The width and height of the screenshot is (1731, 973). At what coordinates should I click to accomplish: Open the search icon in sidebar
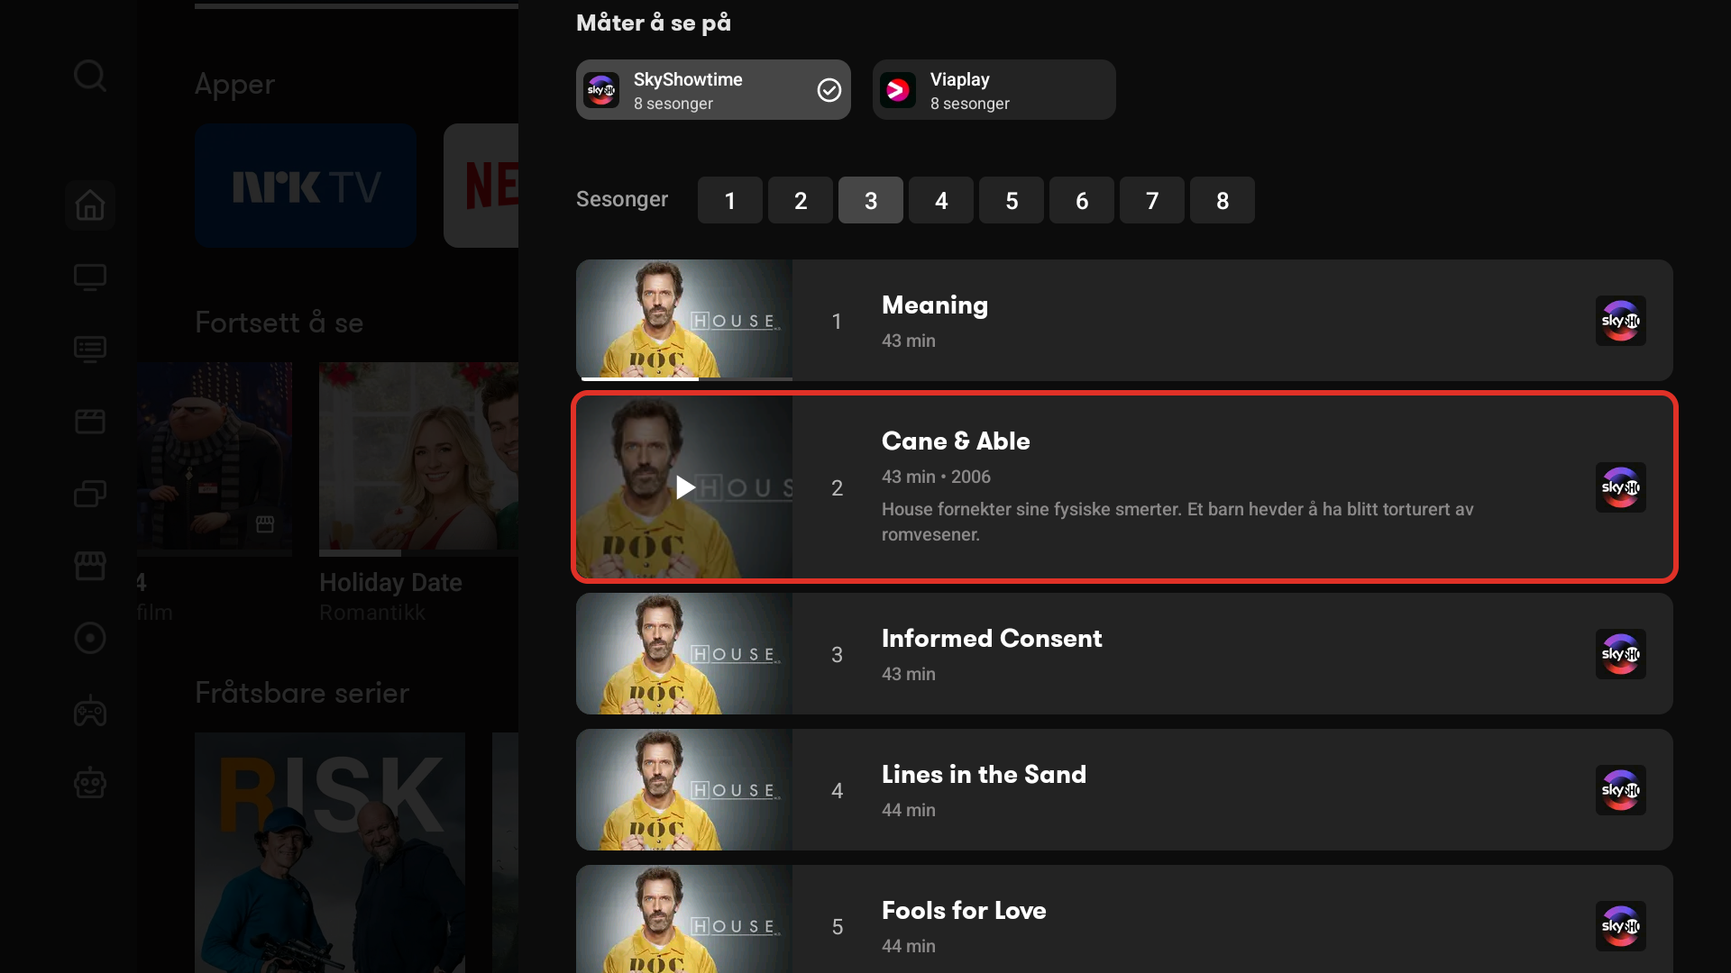pyautogui.click(x=90, y=76)
